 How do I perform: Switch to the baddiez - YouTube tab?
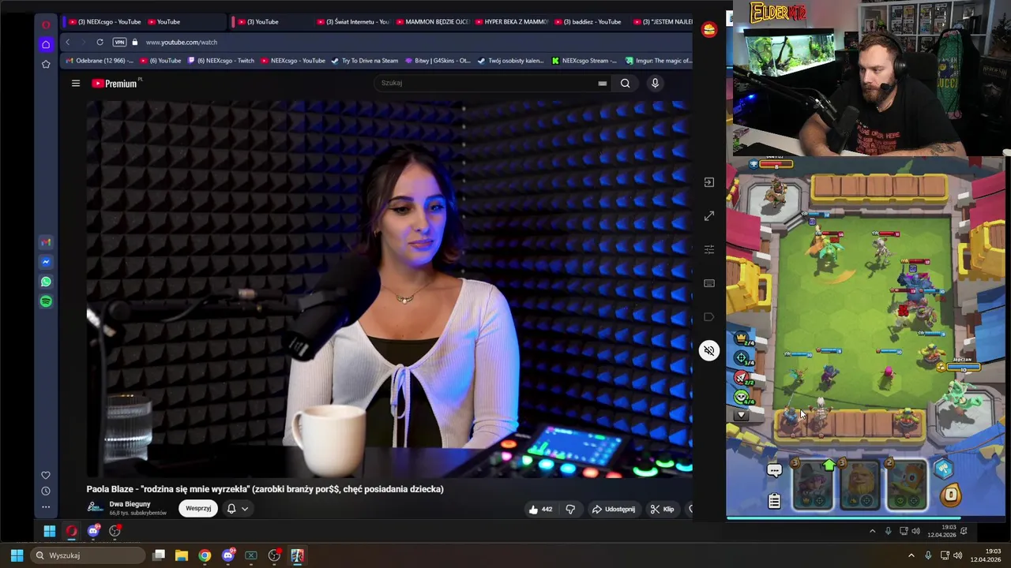pos(591,21)
